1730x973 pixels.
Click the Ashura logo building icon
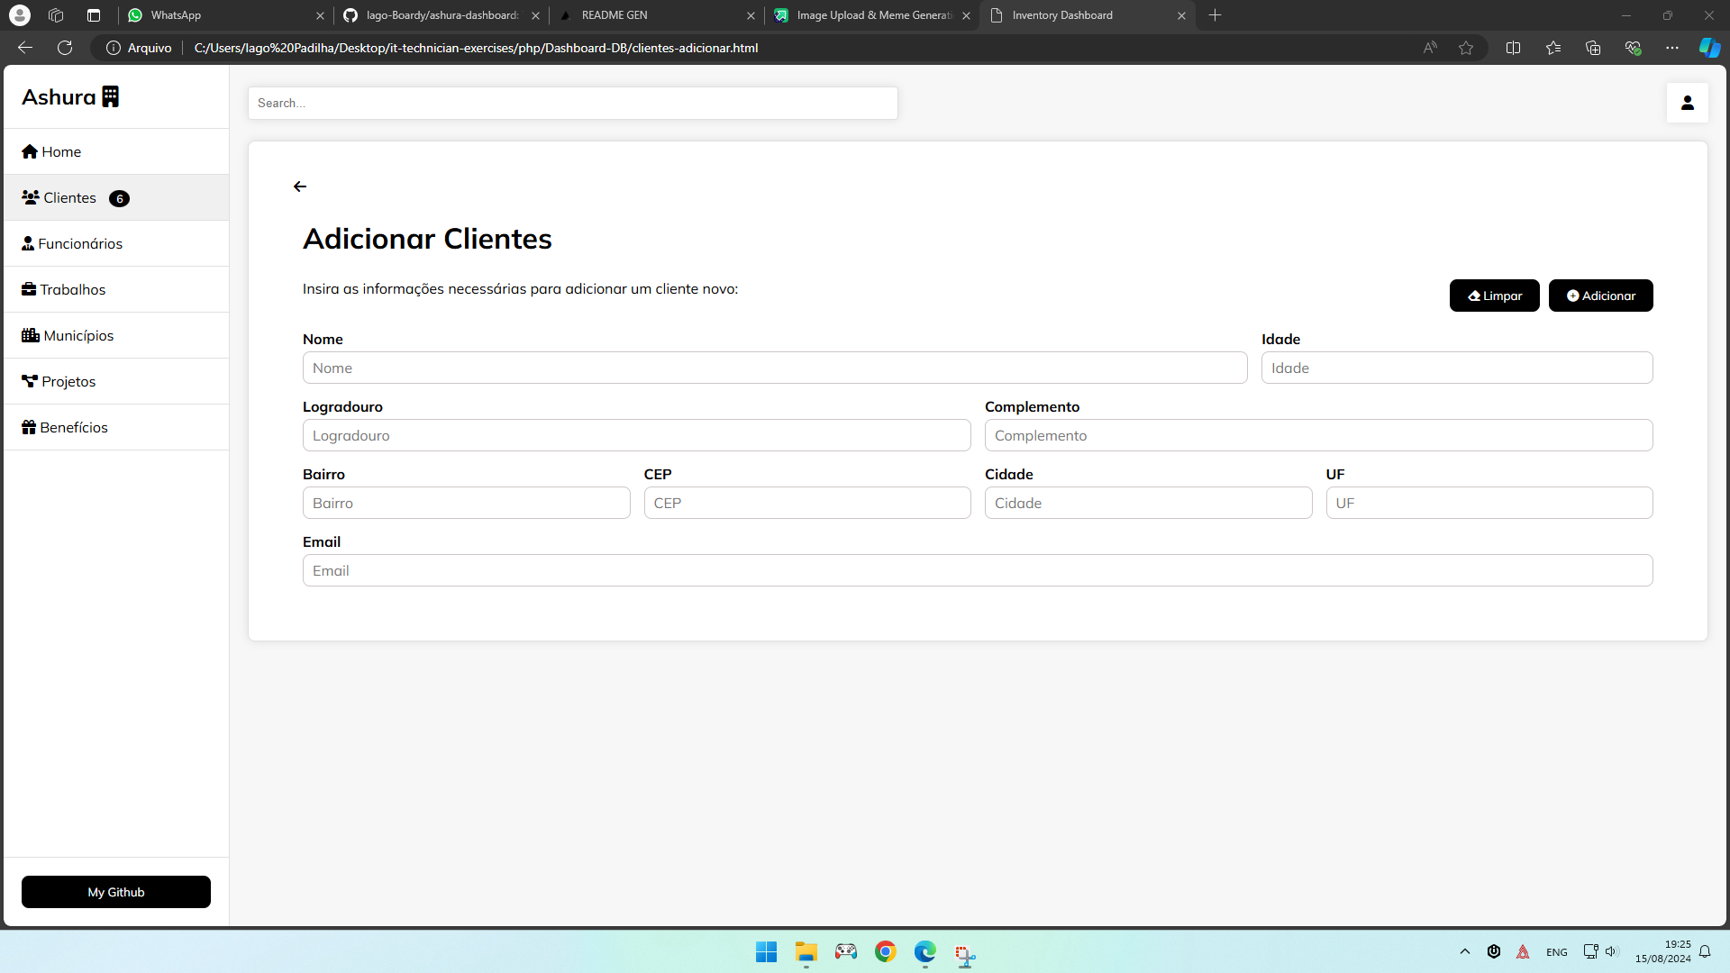pos(110,96)
